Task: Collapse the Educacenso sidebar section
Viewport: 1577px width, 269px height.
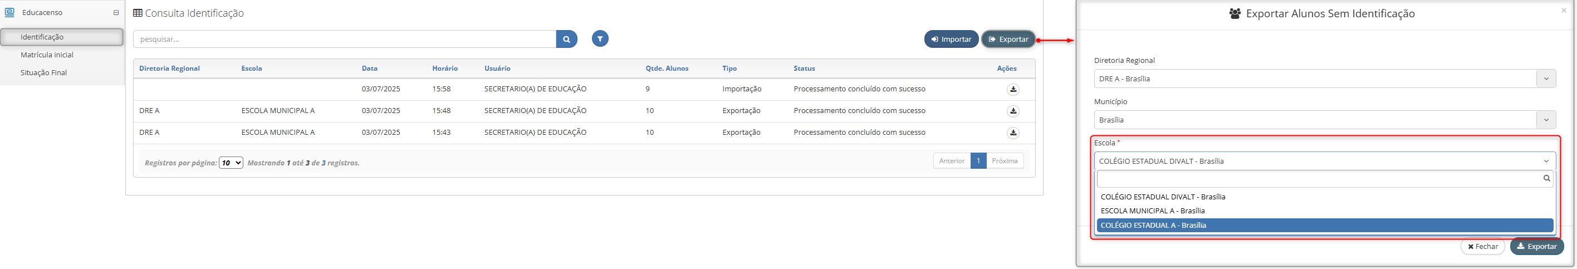Action: pyautogui.click(x=116, y=13)
